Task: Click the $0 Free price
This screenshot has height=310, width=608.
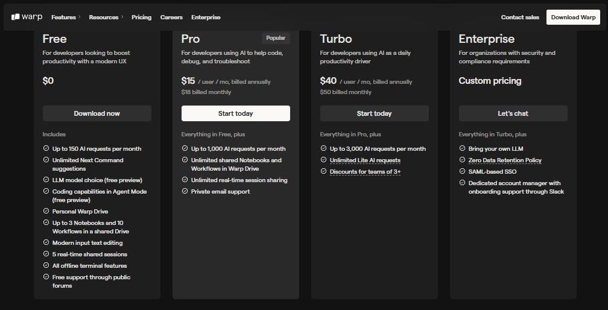Action: [x=48, y=81]
